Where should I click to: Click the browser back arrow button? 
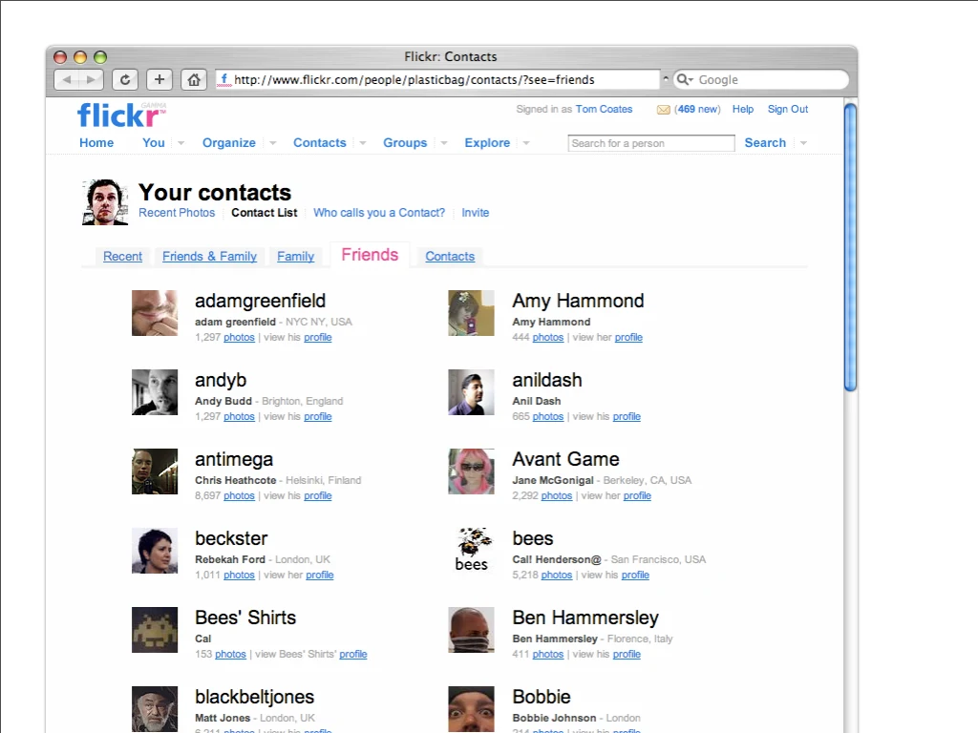pyautogui.click(x=66, y=80)
